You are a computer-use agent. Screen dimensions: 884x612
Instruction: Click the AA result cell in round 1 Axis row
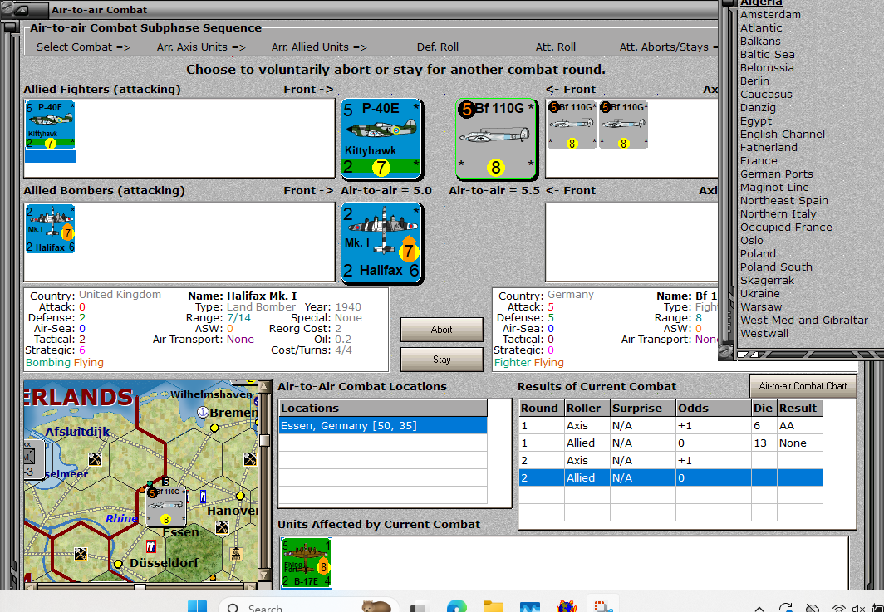[799, 425]
